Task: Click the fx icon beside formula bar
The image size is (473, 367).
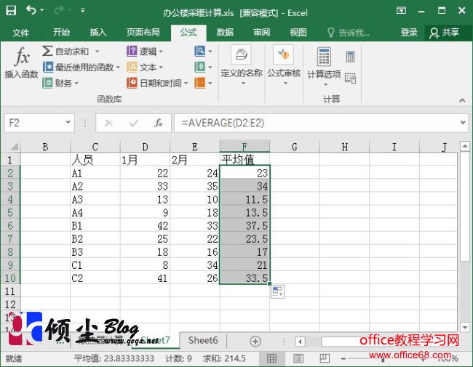Action: click(x=159, y=123)
